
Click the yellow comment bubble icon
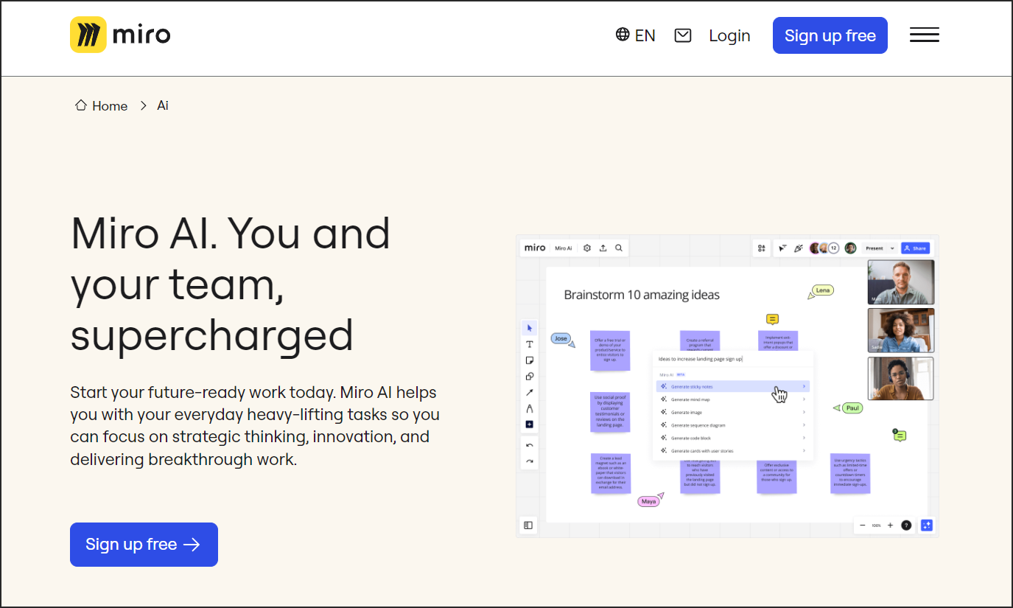(772, 319)
